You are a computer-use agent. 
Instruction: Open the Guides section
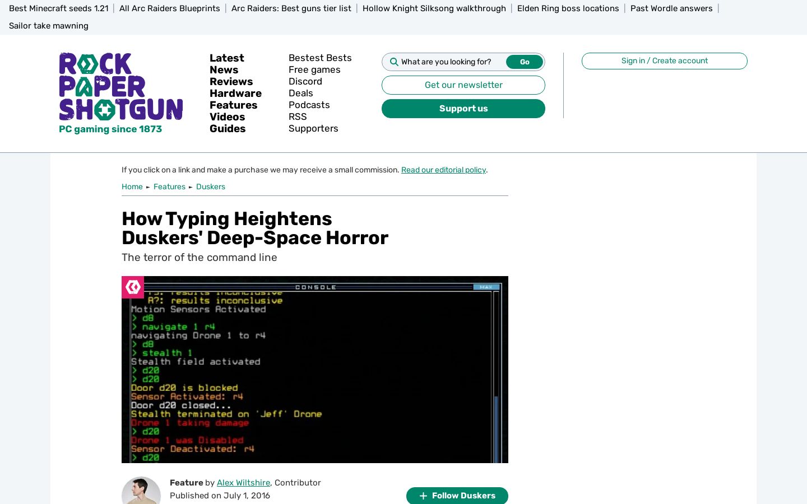(228, 129)
